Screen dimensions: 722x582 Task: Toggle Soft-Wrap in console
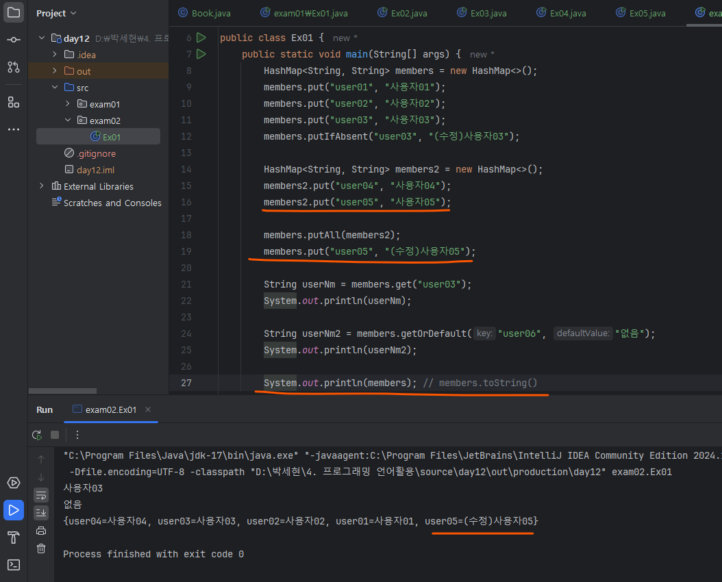point(41,495)
